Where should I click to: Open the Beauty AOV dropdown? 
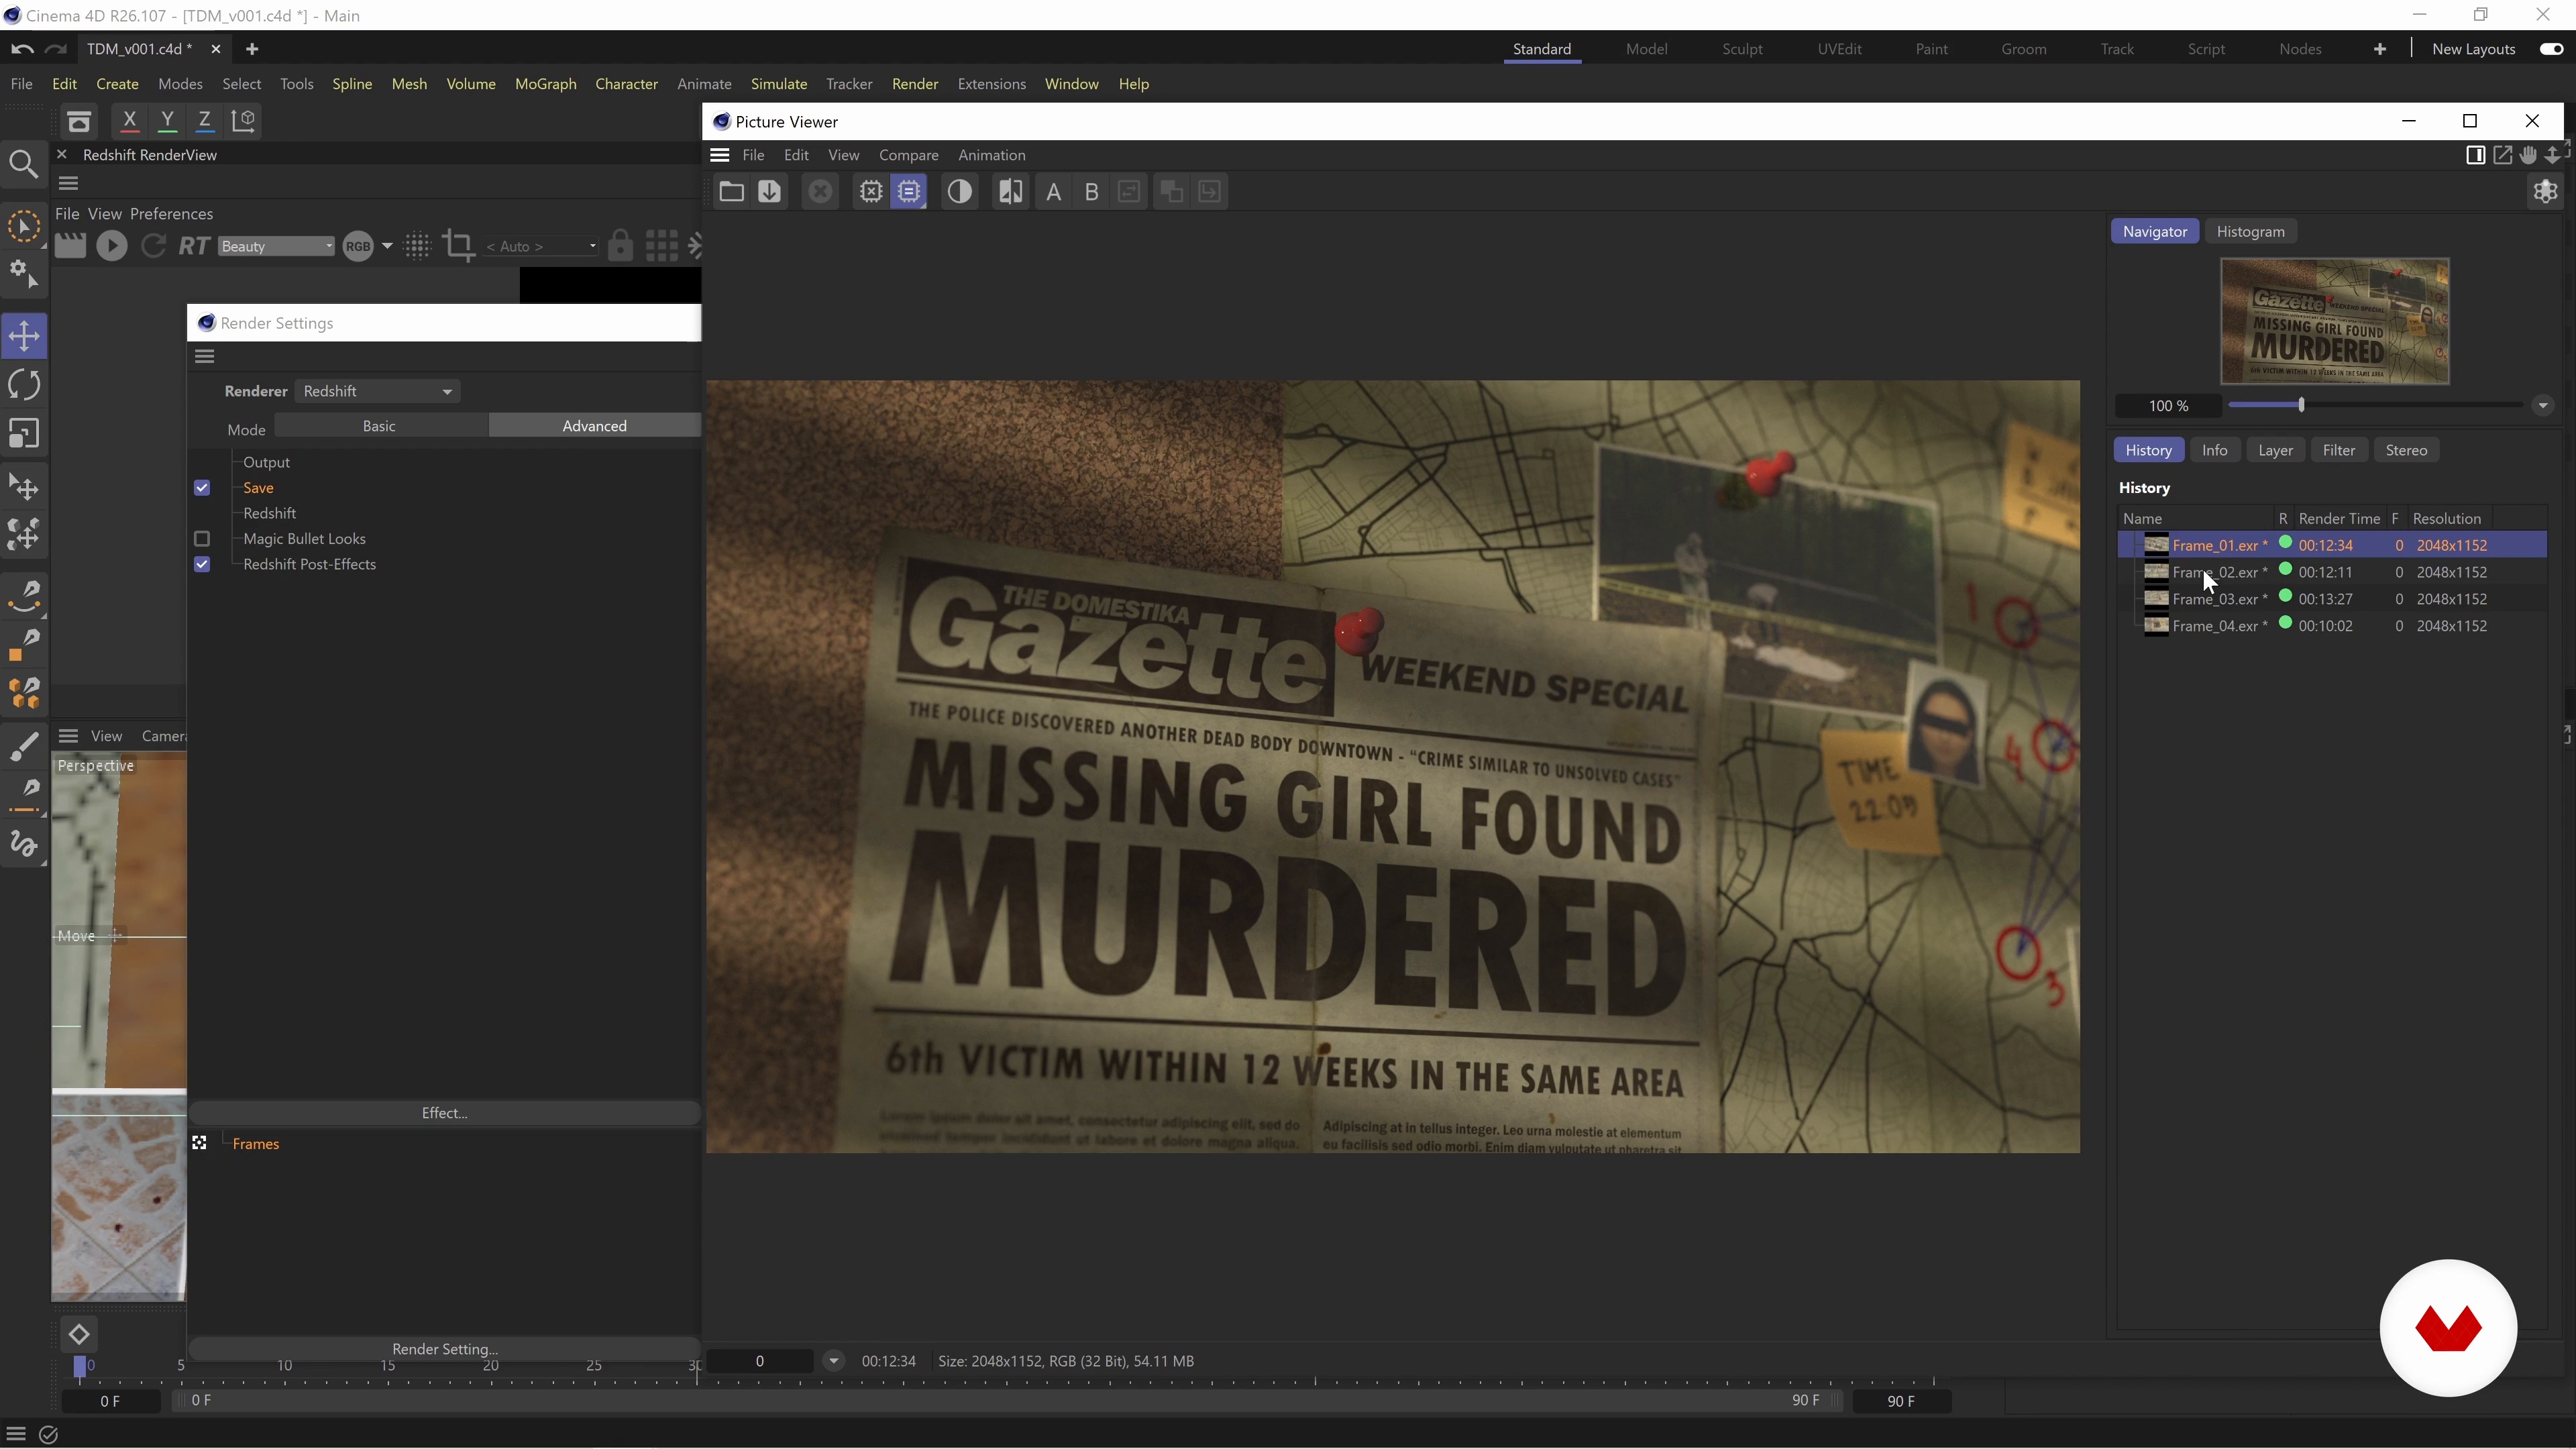[276, 246]
